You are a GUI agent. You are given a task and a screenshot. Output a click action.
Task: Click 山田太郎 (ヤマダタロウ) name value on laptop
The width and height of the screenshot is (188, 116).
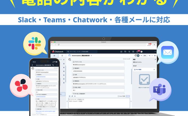(x=79, y=77)
